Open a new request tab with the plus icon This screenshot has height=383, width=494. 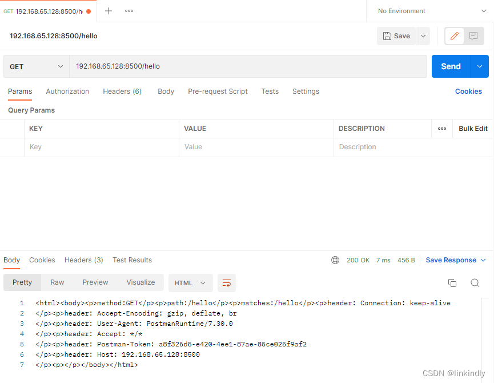pos(108,10)
